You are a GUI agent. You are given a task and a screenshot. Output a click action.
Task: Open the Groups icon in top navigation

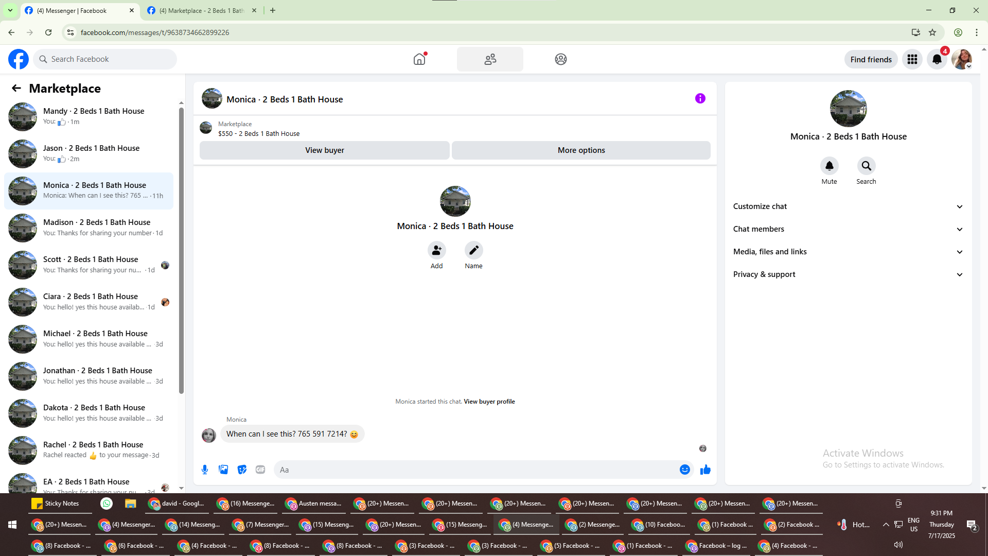pyautogui.click(x=561, y=59)
